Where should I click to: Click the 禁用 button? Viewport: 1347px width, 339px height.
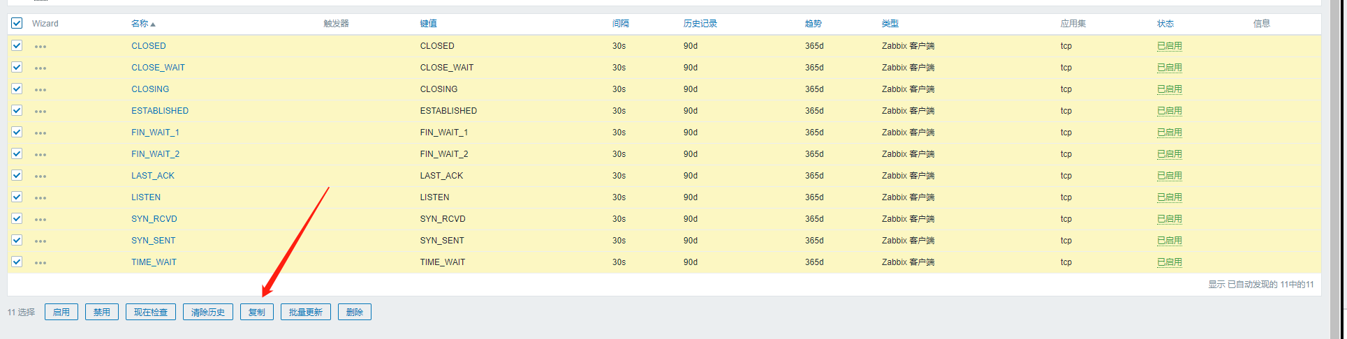102,312
